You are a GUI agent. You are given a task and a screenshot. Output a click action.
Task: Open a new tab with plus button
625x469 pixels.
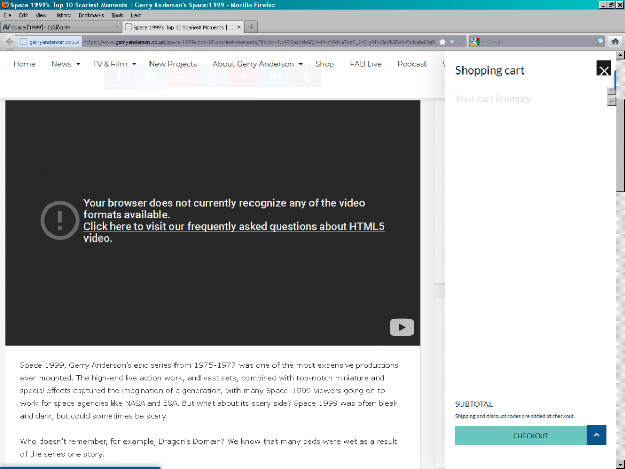point(251,27)
